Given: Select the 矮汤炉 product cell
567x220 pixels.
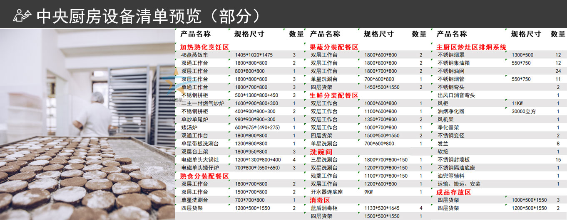Looking at the screenshot, I should (x=189, y=127).
